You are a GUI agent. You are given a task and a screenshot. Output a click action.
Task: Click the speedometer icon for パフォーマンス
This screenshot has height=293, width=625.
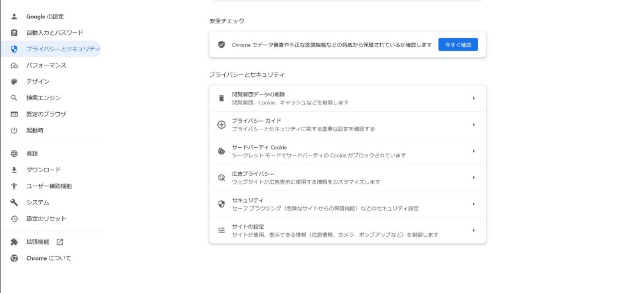coord(14,65)
